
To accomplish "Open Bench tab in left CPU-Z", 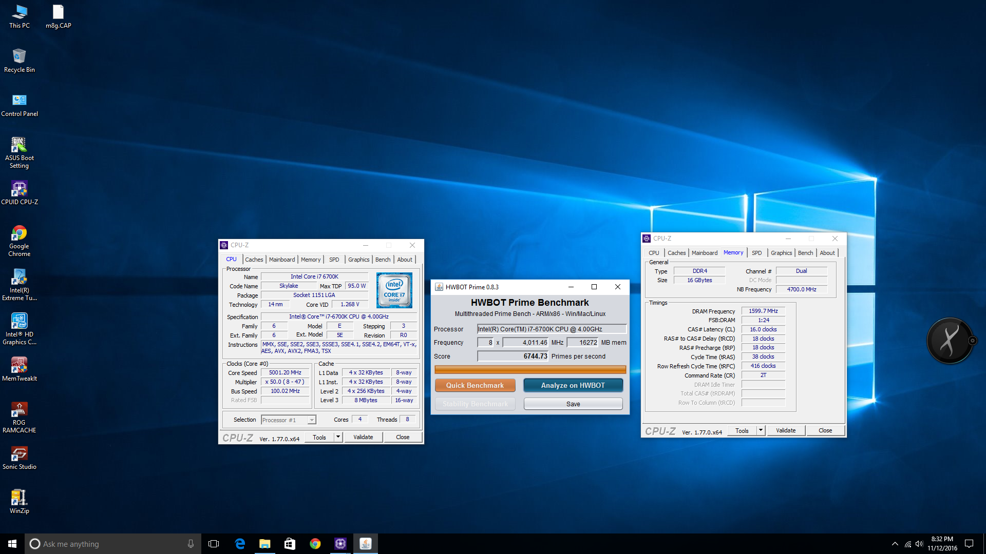I will pyautogui.click(x=383, y=260).
